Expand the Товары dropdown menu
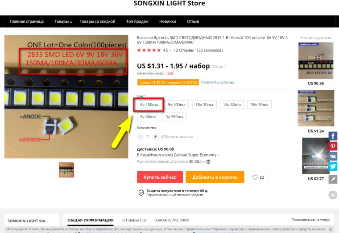 (63, 21)
